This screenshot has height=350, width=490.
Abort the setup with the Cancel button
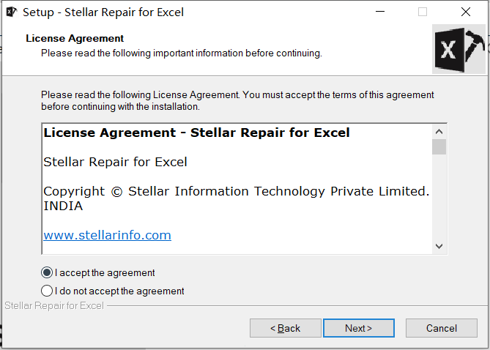pyautogui.click(x=442, y=328)
